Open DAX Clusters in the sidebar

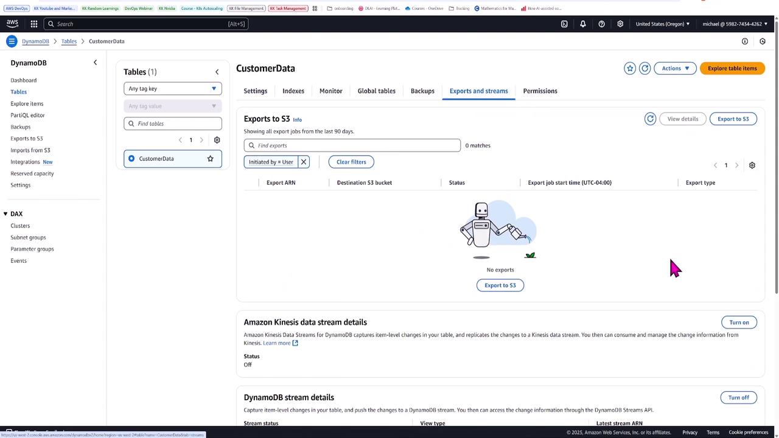click(x=20, y=226)
